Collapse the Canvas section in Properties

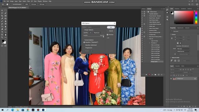pyautogui.click(x=171, y=35)
